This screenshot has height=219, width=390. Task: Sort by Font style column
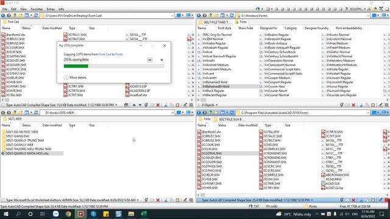click(224, 28)
